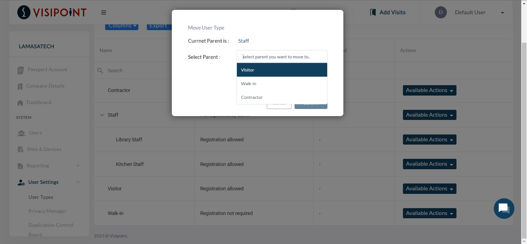Open the live chat bubble icon

tap(504, 208)
